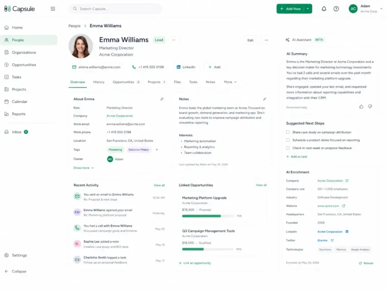This screenshot has height=290, width=387.
Task: View all Linked Opportunities
Action: pos(261,185)
